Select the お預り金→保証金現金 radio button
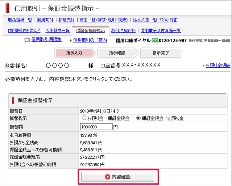Viewport: 232px width, 186px height. 84,118
